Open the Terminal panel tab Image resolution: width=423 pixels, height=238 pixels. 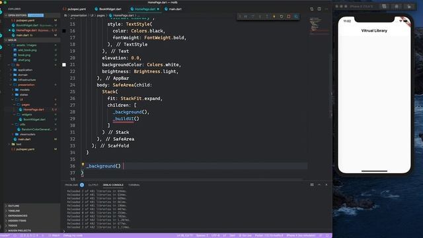134,185
